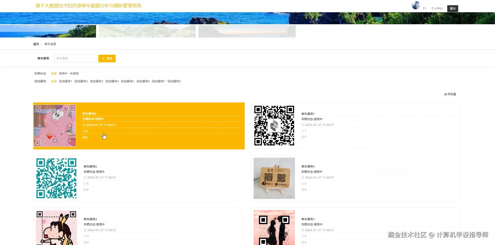This screenshot has width=495, height=245.
Task: Click the 单车信息 breadcrumb item
Action: pyautogui.click(x=50, y=44)
